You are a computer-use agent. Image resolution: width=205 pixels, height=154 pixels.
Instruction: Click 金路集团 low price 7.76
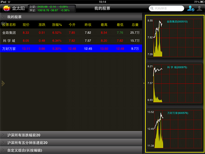point(120,33)
